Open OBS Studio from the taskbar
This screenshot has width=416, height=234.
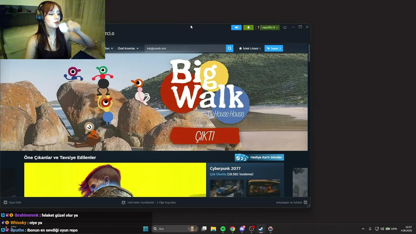(252, 229)
